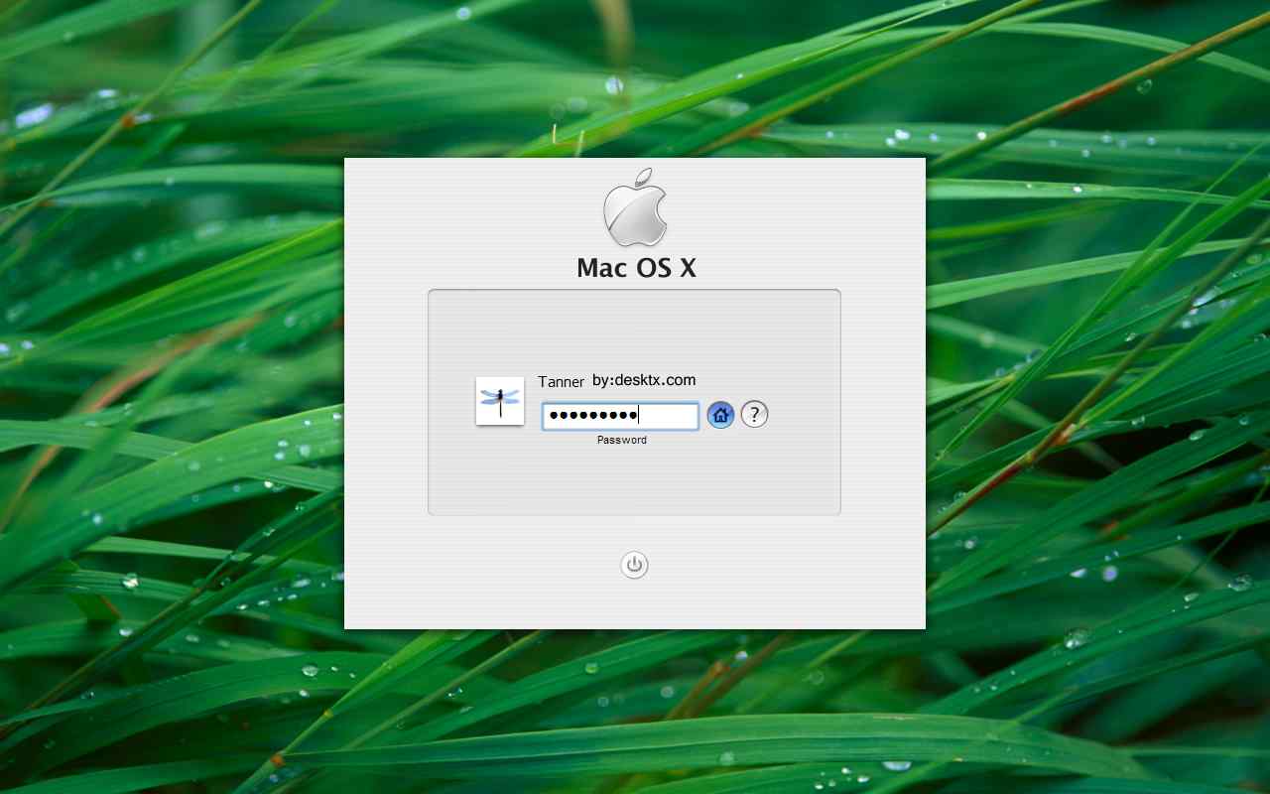Click the Tanner user name

pos(561,382)
